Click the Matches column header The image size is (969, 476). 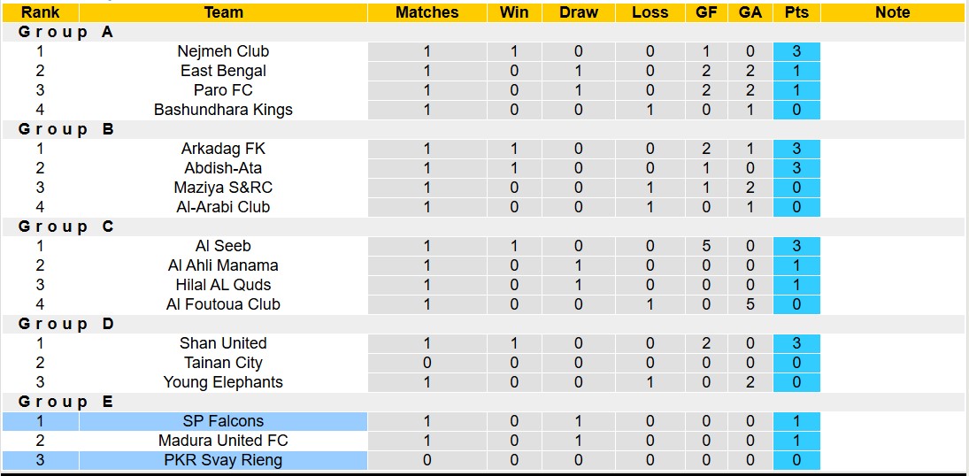tap(427, 12)
